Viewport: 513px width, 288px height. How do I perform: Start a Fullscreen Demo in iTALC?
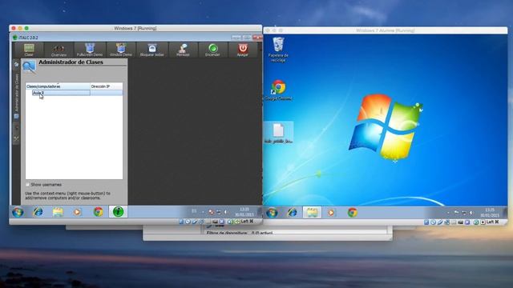[90, 50]
